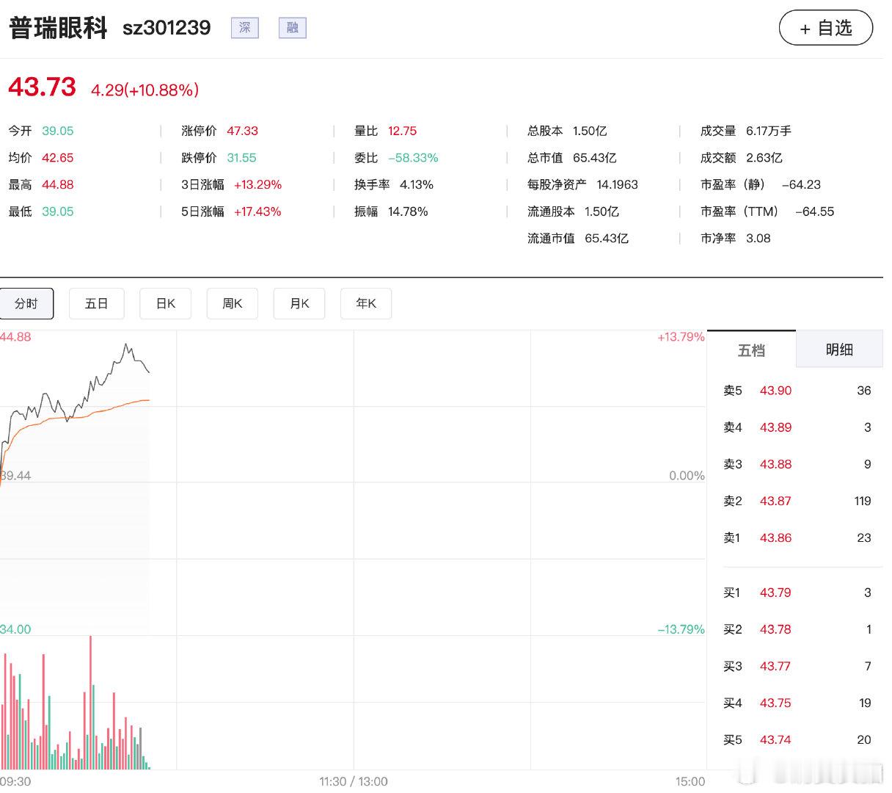Click chart axis label +13.79%
892x793 pixels.
click(x=681, y=337)
